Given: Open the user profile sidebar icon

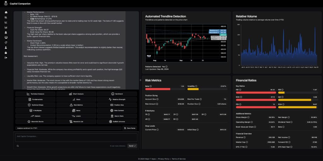Looking at the screenshot, I should click(x=6, y=47).
